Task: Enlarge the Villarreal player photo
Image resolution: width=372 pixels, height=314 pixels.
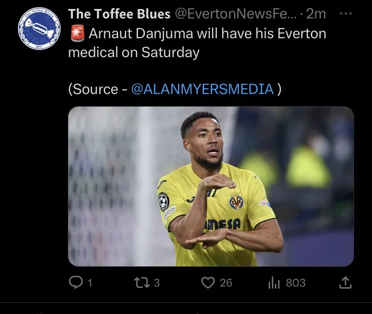Action: point(211,186)
